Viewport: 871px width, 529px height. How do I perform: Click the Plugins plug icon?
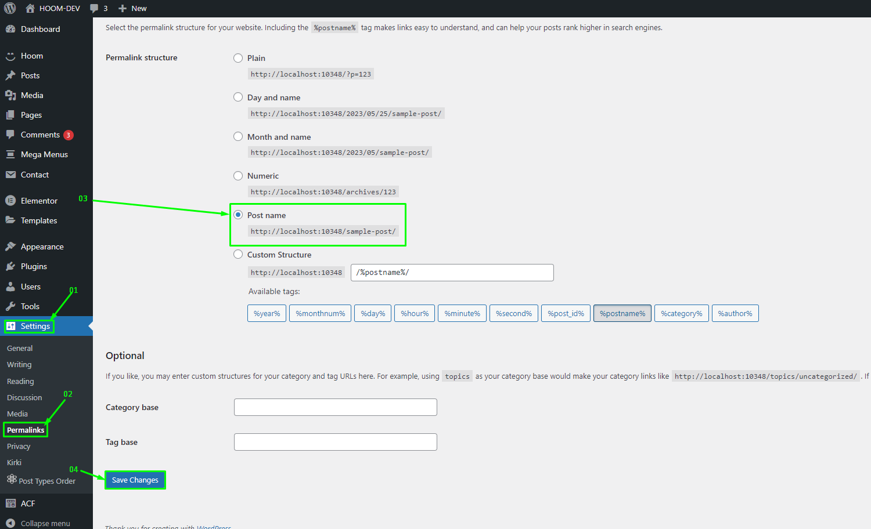10,266
